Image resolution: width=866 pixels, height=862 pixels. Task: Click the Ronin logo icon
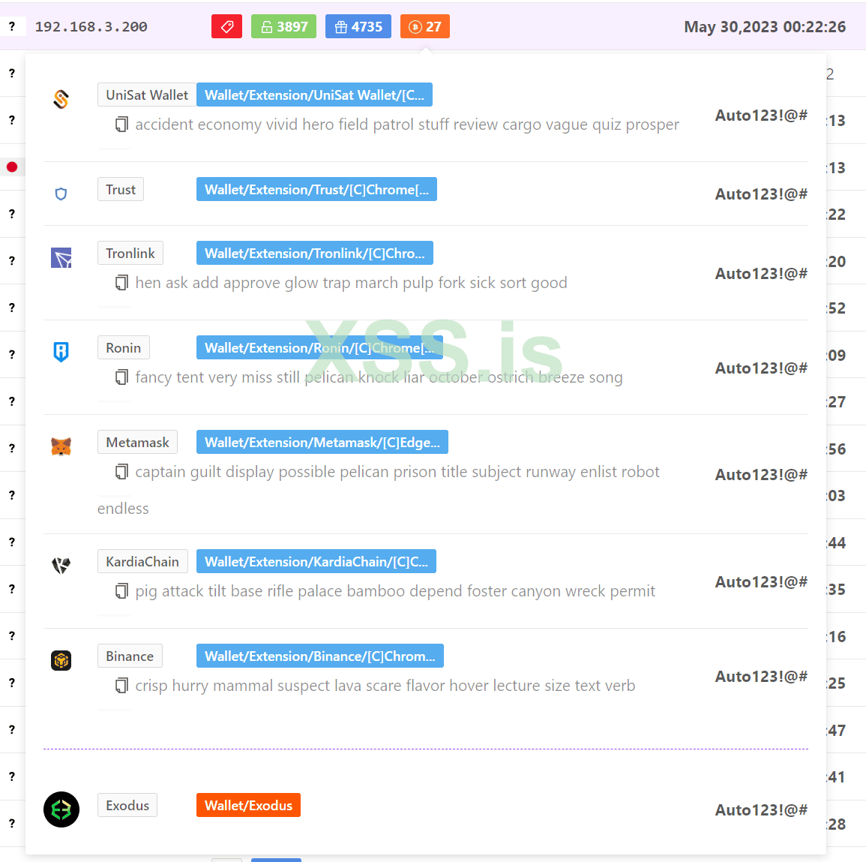pos(61,352)
